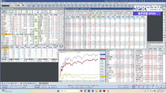The image size is (166, 93).
Task: Expand the 연기금등 row dropdown arrow
Action: [9, 57]
